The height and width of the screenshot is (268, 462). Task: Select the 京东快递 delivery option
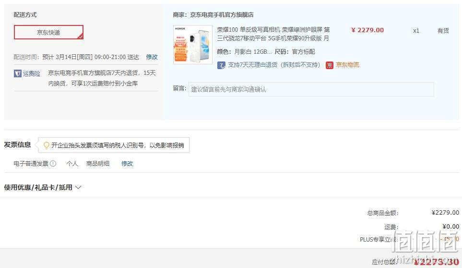pyautogui.click(x=48, y=32)
